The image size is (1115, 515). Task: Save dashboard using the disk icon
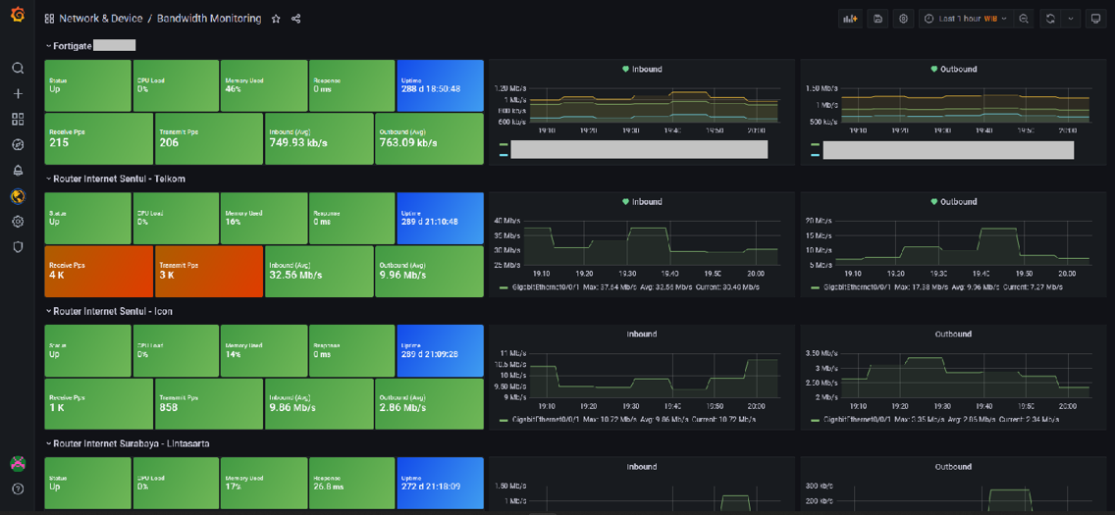877,20
